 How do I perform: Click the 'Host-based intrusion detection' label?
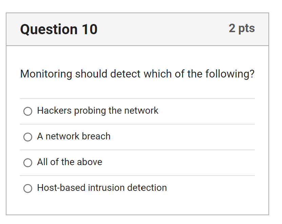tap(102, 188)
